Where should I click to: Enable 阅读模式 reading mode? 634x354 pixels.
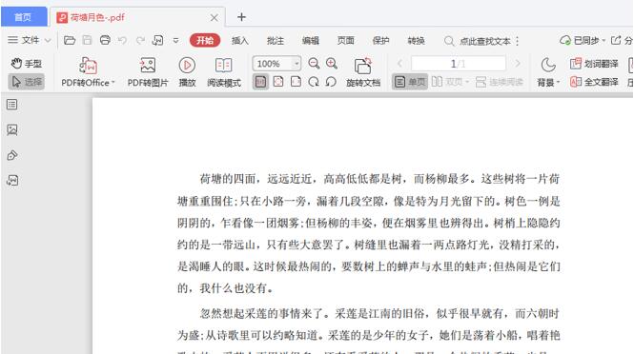point(224,72)
